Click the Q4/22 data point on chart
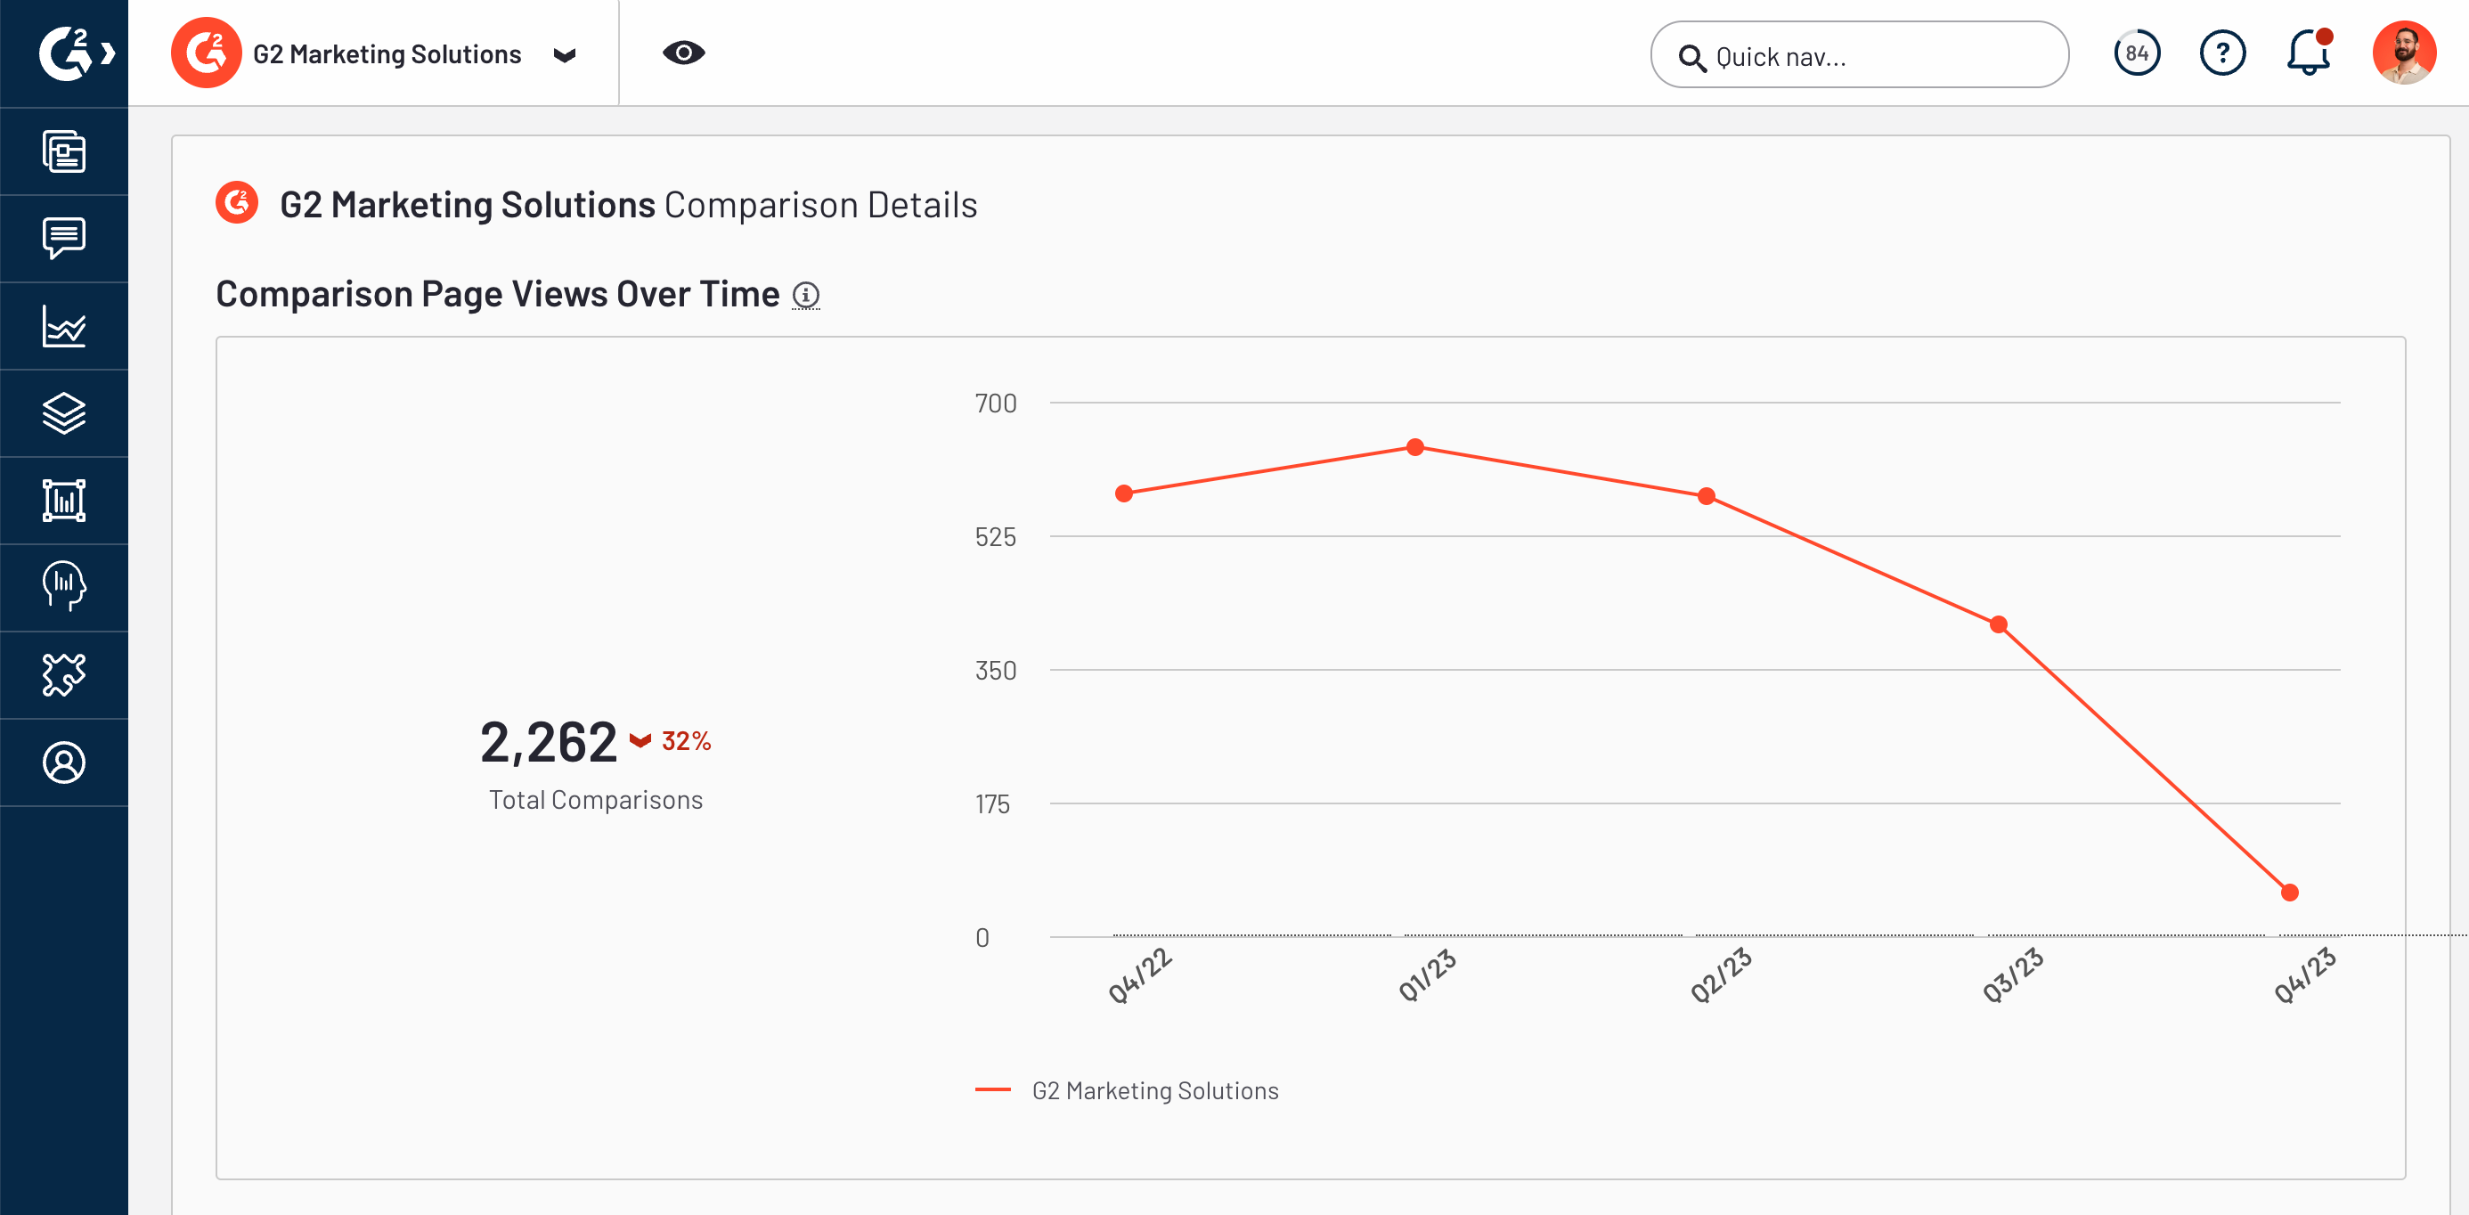2469x1215 pixels. [x=1124, y=493]
